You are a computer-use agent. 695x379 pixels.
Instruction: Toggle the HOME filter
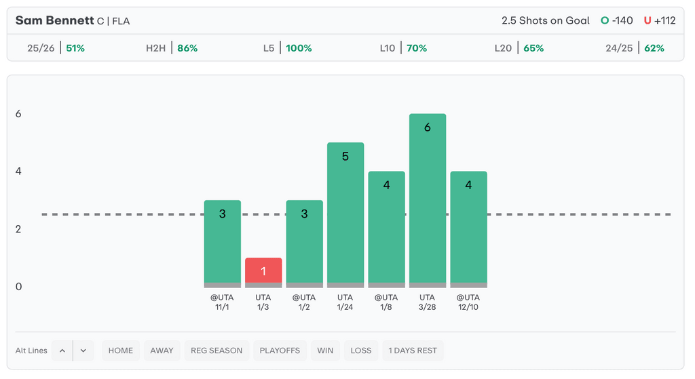point(121,351)
